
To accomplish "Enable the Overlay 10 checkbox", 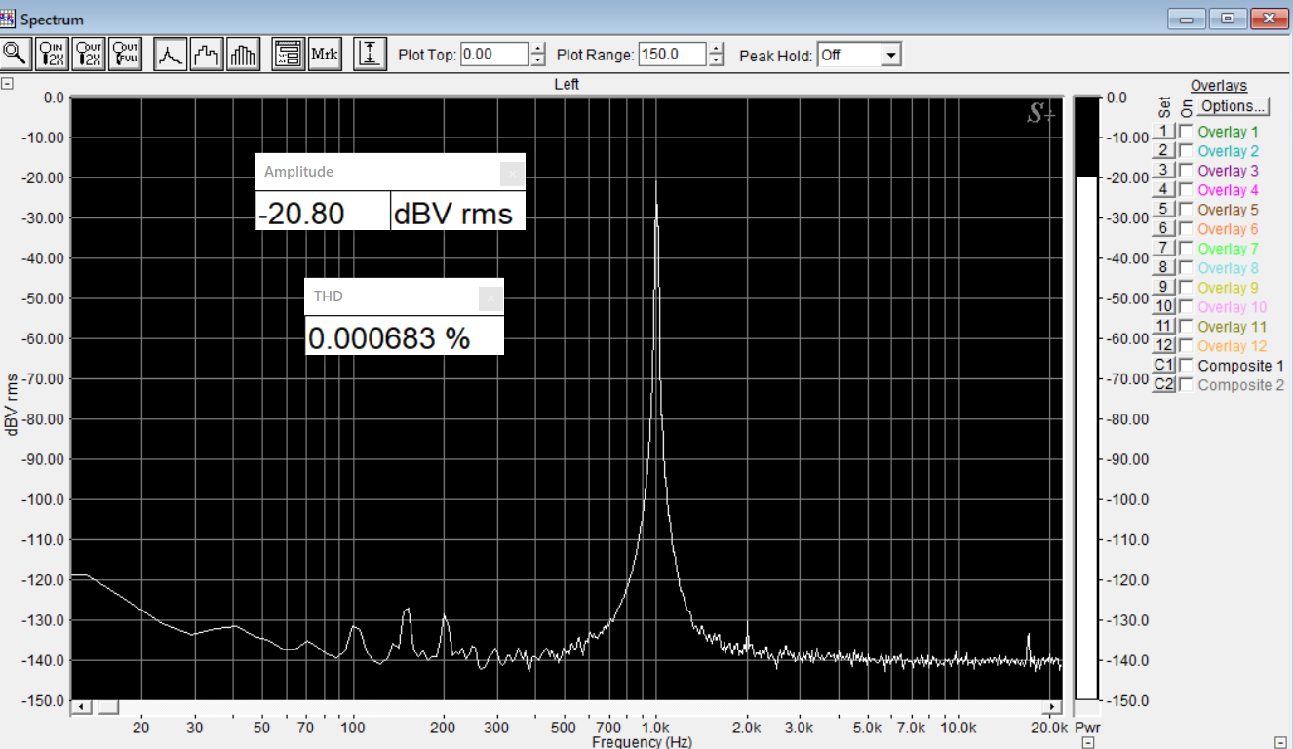I will point(1186,307).
